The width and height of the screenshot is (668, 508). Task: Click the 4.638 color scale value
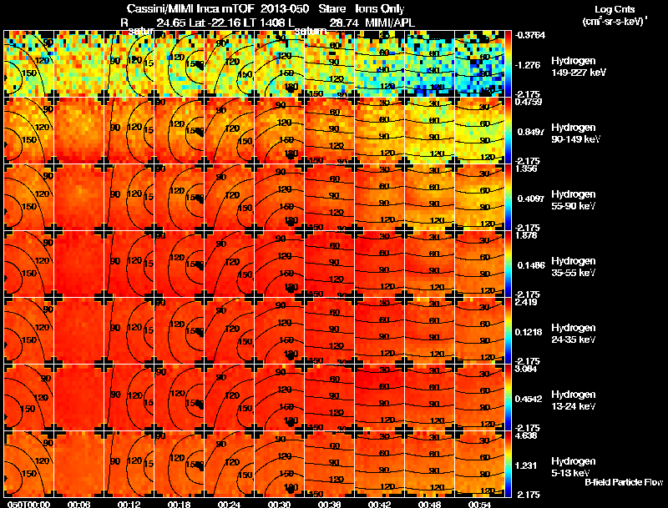526,435
